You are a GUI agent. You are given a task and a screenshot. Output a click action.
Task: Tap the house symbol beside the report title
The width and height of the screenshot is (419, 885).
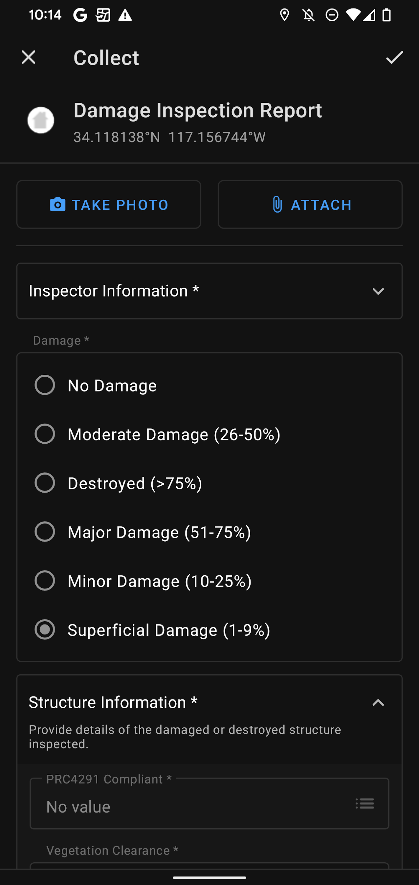[41, 121]
